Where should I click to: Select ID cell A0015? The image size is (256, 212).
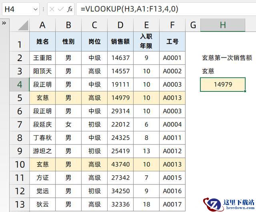click(172, 178)
